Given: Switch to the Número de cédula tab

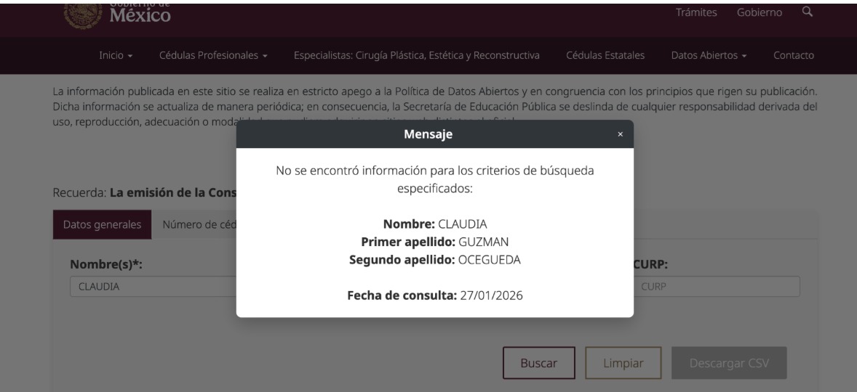Looking at the screenshot, I should (196, 224).
